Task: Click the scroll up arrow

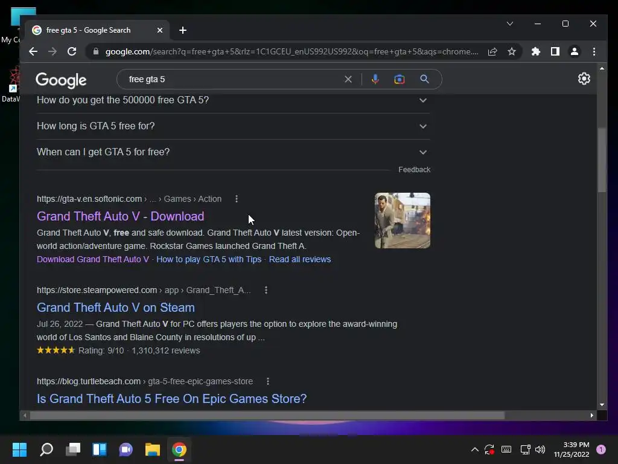Action: click(x=602, y=69)
